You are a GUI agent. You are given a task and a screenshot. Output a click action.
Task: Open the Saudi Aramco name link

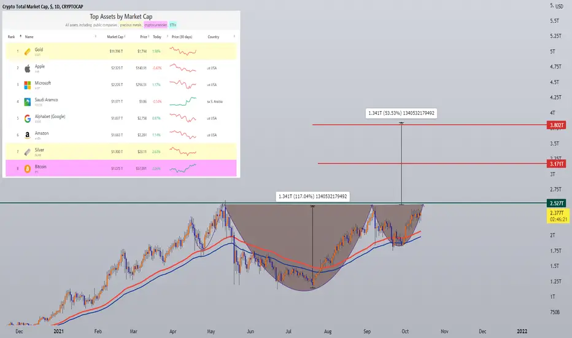46,100
